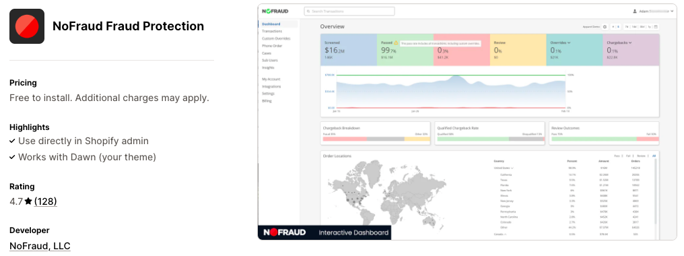Screen dimensions: 684x256
Task: Click the Orders column header
Action: [x=636, y=161]
